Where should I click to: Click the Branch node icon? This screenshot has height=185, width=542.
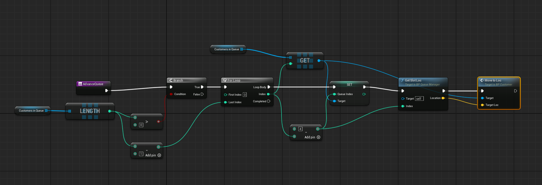pos(171,80)
